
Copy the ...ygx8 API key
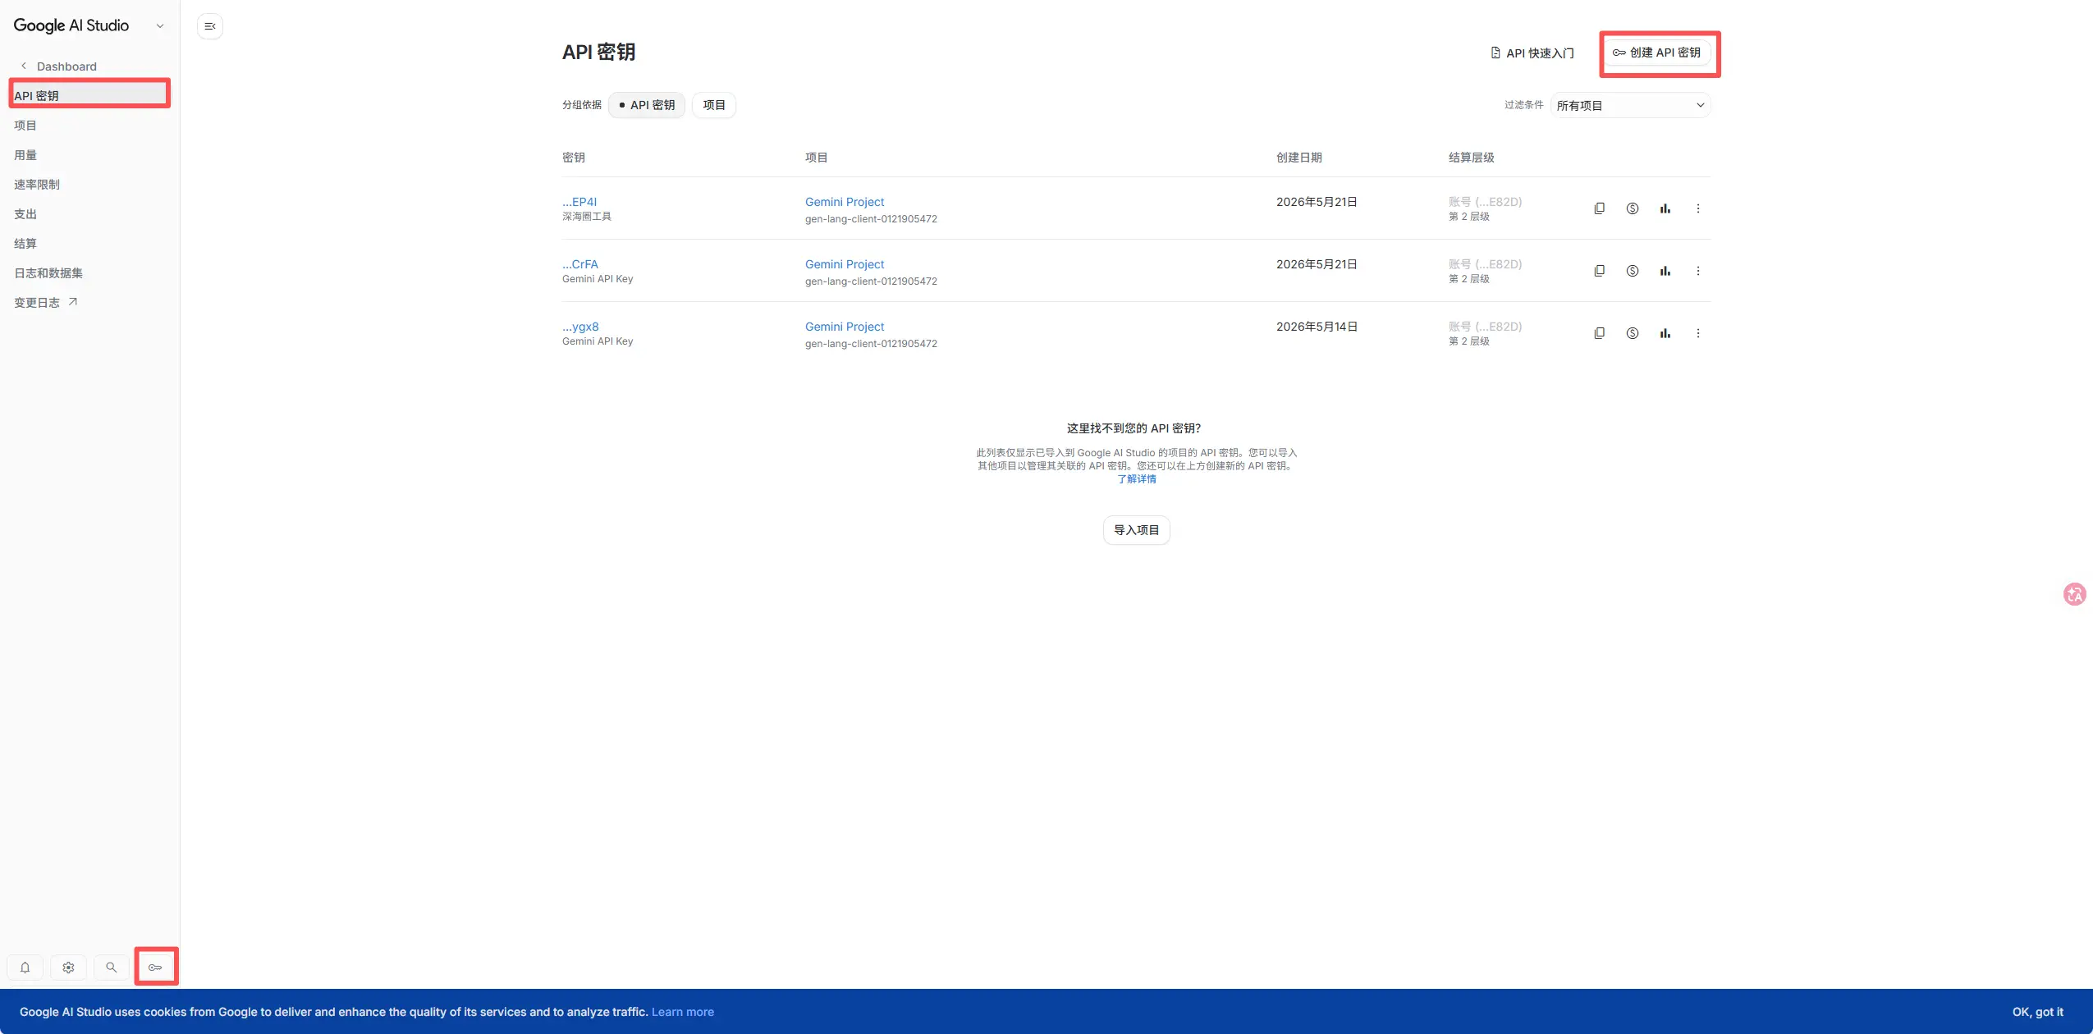pos(1599,333)
